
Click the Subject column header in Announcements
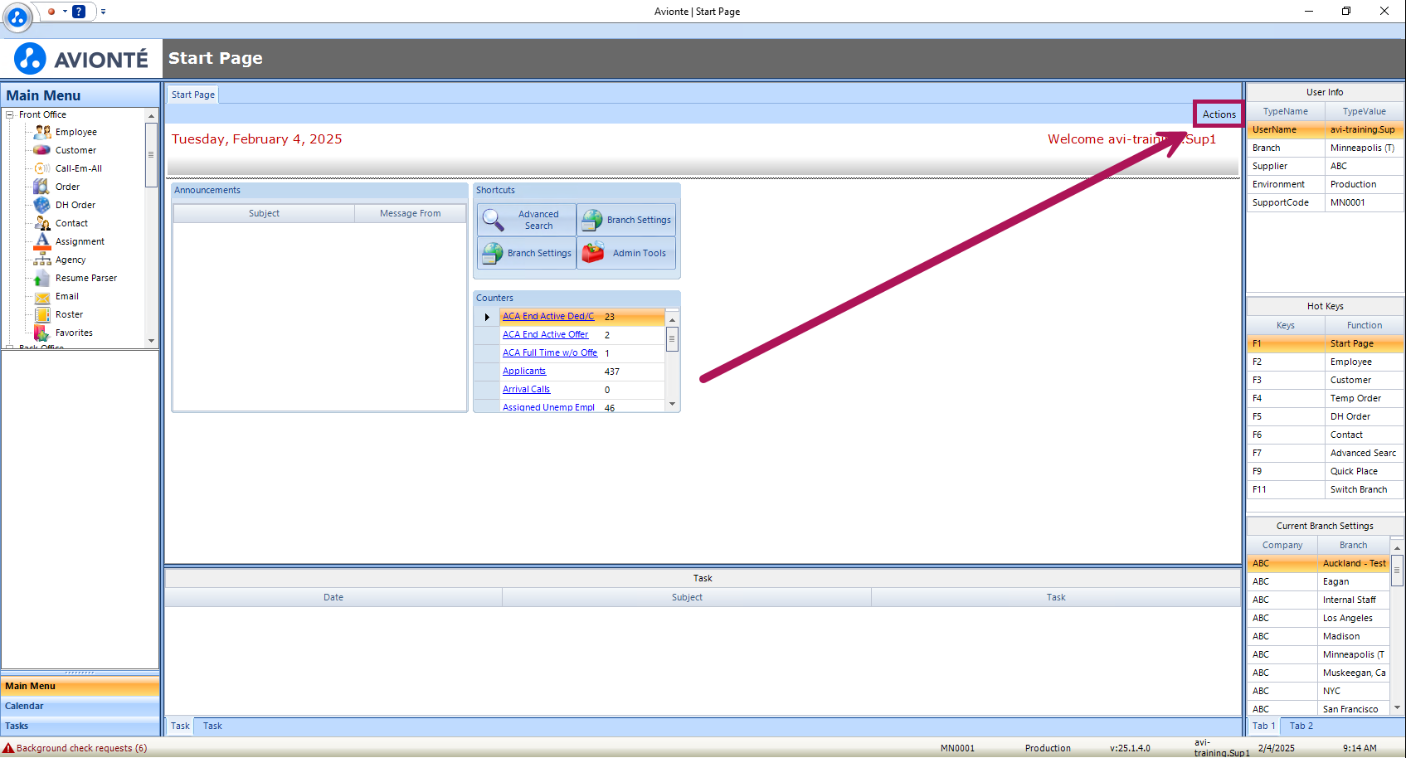tap(264, 213)
